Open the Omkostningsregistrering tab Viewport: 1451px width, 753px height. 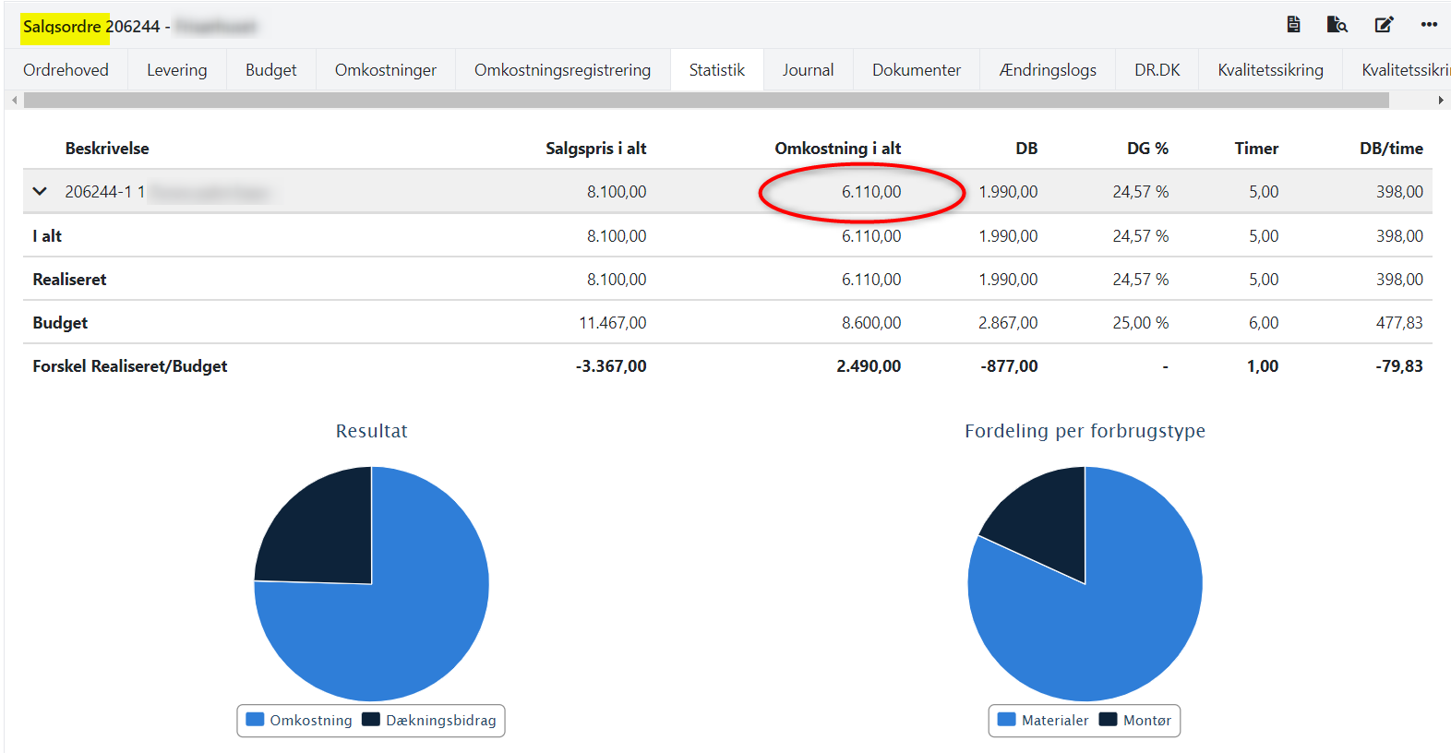[562, 70]
